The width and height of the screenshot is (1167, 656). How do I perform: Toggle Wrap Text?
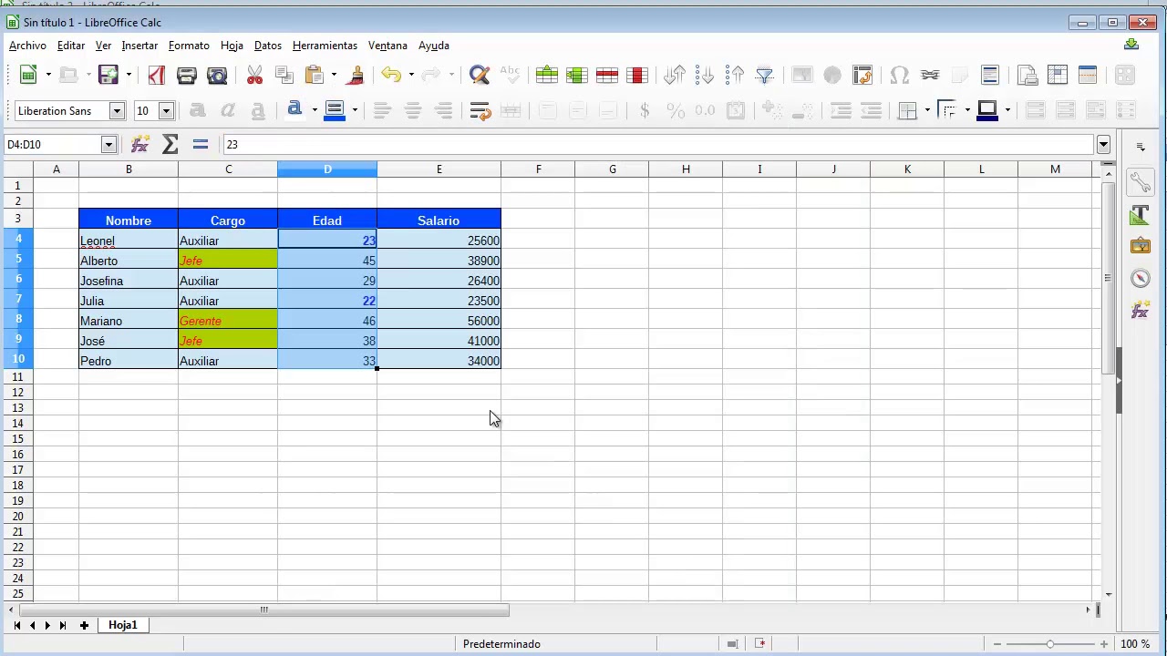coord(480,110)
